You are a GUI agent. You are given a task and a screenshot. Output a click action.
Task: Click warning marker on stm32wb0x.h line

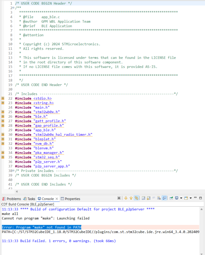pos(3,112)
